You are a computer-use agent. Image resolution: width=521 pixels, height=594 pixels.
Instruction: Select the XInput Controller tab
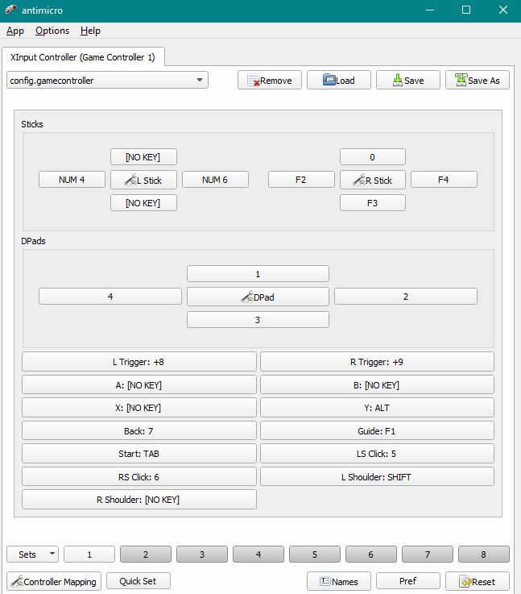click(83, 57)
